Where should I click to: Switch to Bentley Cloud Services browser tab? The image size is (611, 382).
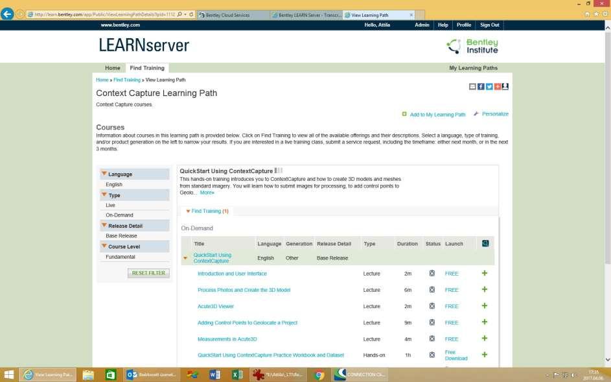pos(233,15)
